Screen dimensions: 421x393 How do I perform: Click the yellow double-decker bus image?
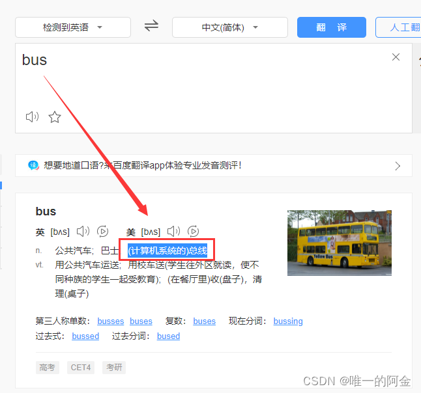pyautogui.click(x=340, y=243)
